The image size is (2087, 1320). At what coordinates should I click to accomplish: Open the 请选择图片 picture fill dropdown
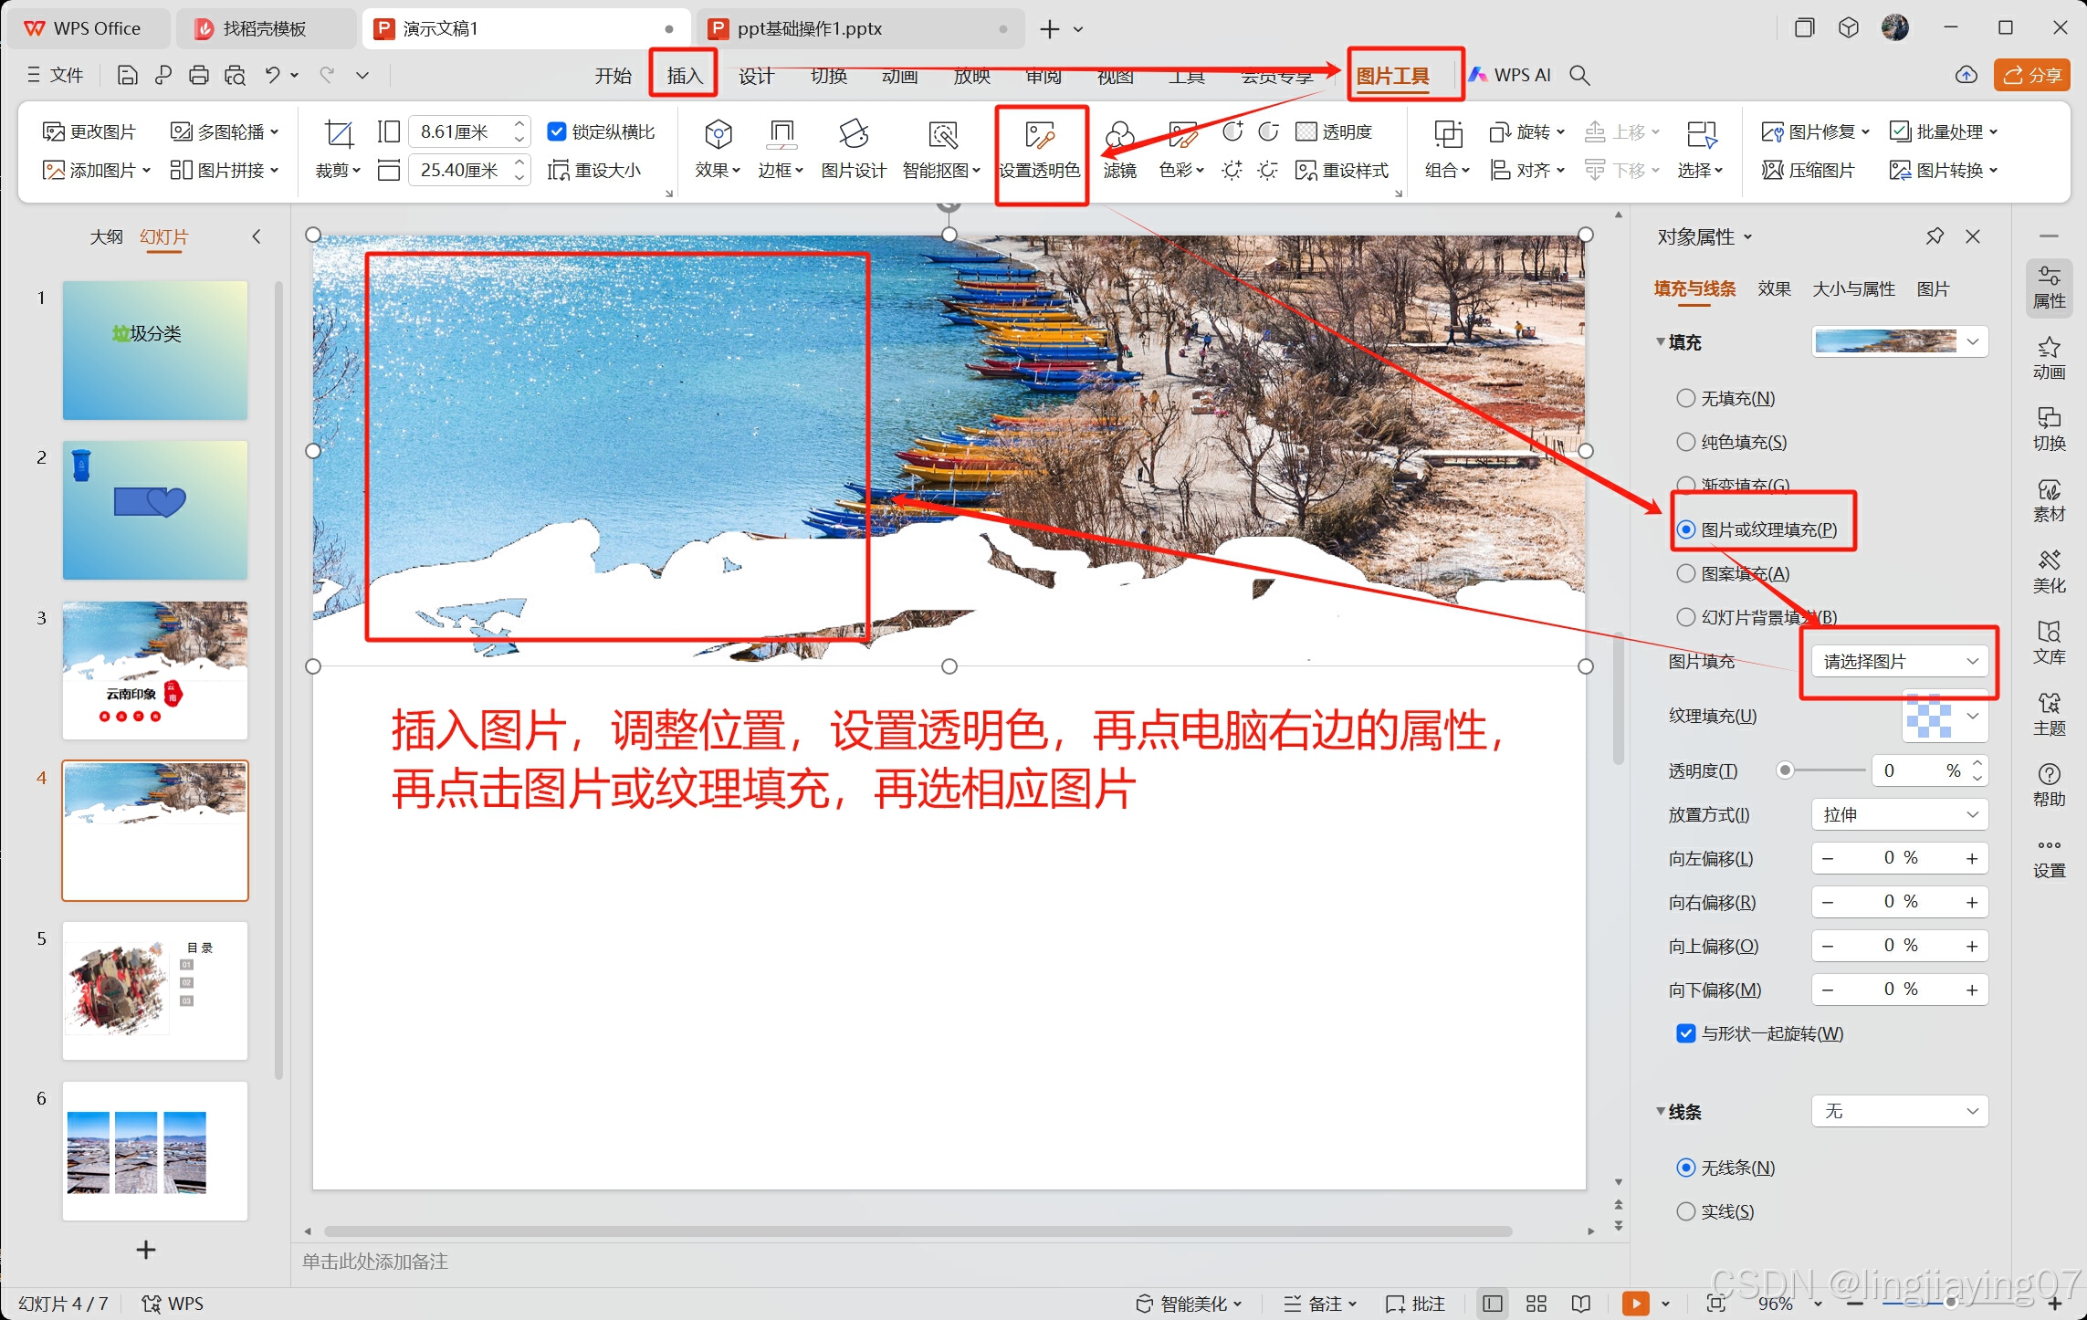(1899, 661)
